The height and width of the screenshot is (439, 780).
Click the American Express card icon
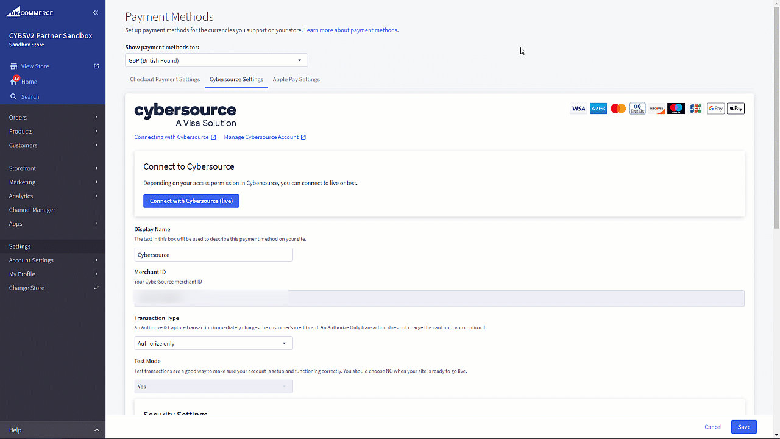(x=598, y=109)
